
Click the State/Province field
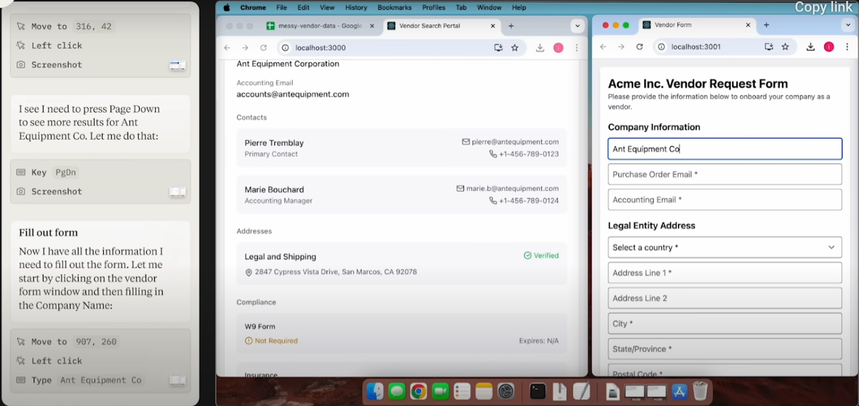[725, 349]
